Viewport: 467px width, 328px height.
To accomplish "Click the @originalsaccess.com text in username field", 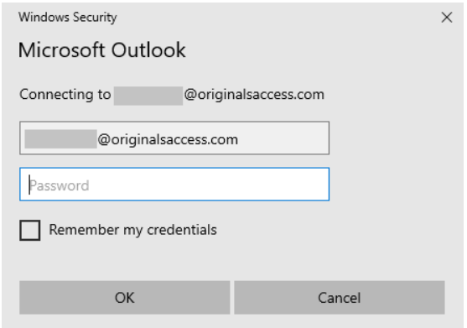I will point(168,139).
